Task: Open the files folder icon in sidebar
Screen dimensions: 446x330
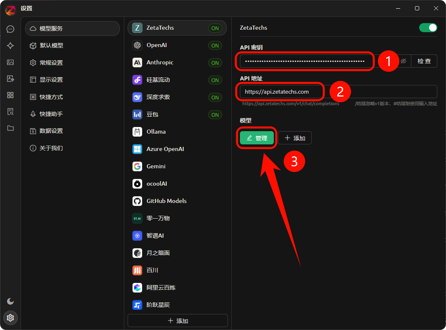Action: 10,128
